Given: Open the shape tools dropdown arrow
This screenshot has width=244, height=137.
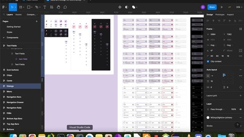Looking at the screenshot, I should click(x=32, y=7).
